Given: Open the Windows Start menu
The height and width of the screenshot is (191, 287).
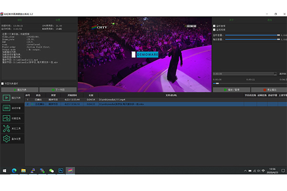Looking at the screenshot, I should [x=5, y=170].
